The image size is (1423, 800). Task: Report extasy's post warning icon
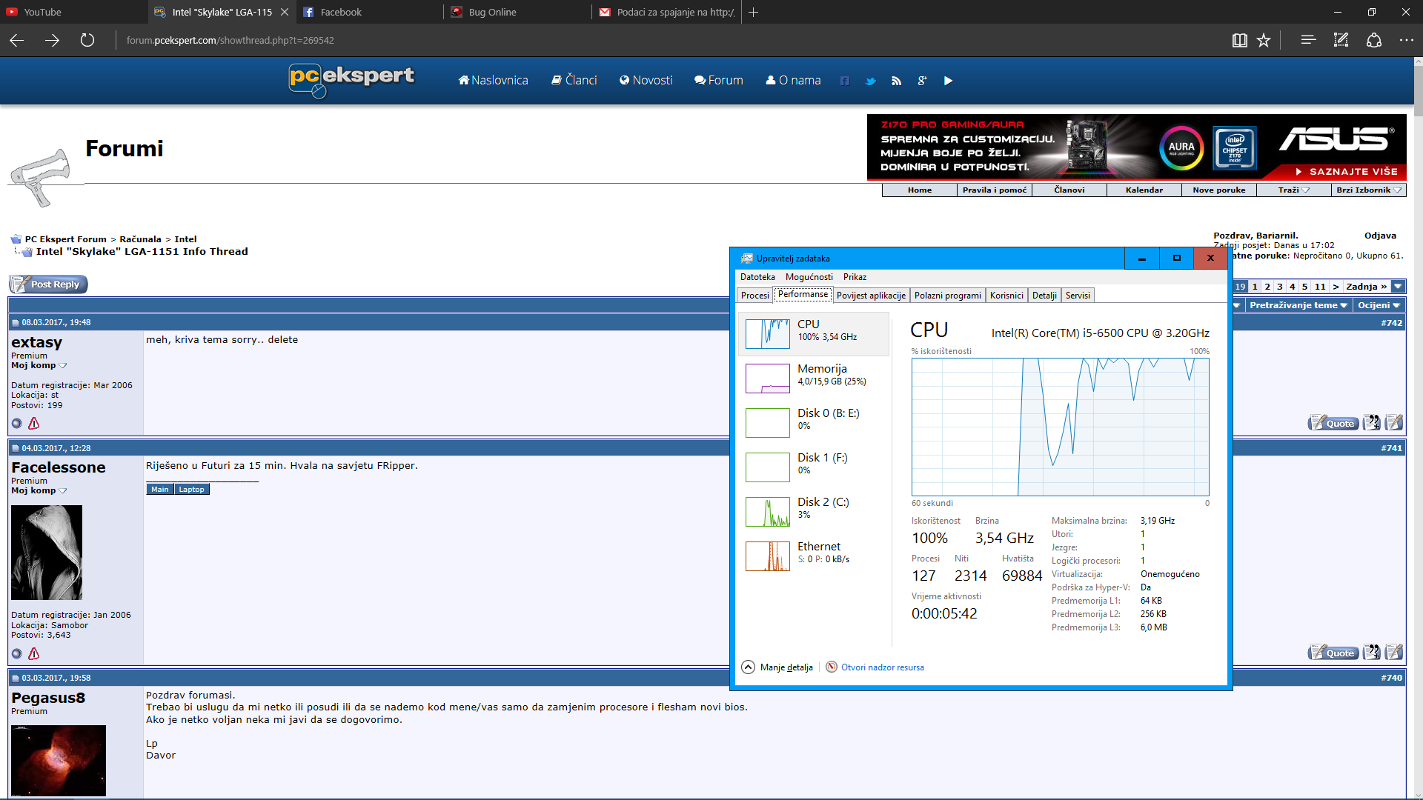click(x=33, y=424)
